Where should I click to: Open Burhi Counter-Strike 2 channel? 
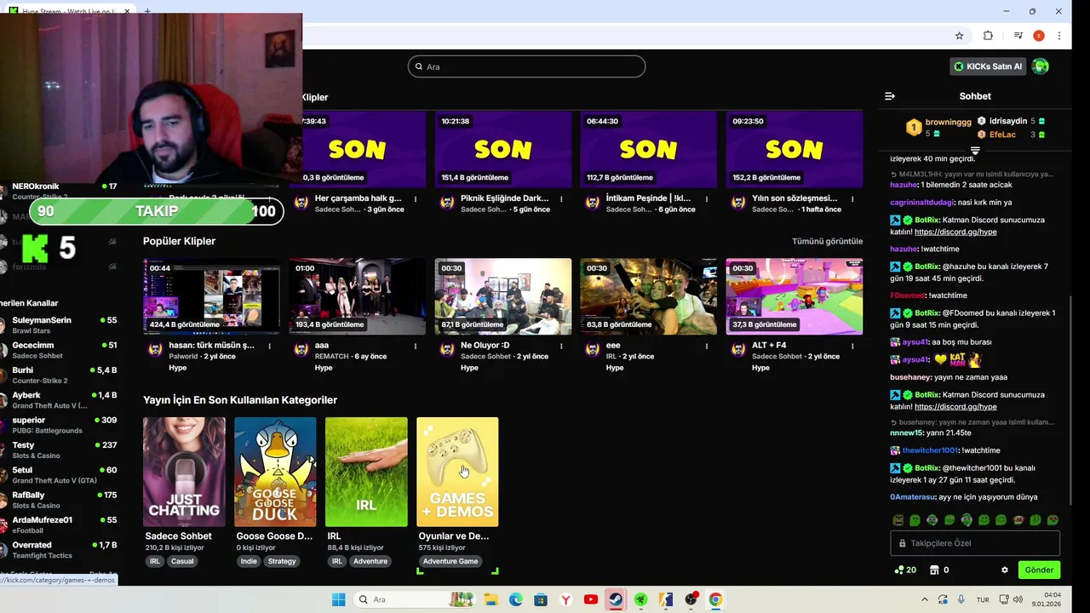[60, 375]
